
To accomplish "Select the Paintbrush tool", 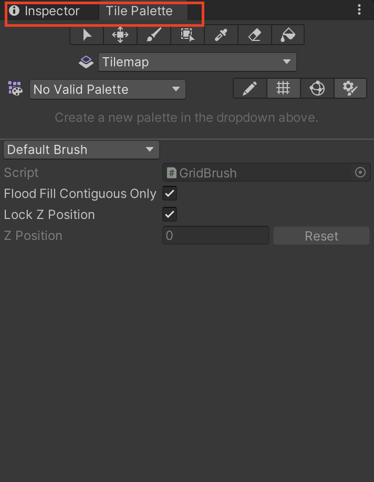I will [x=154, y=35].
